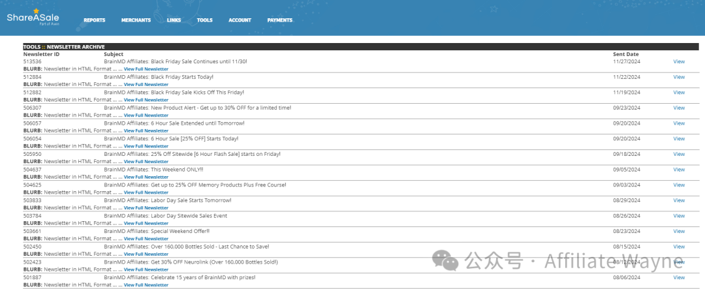Open View Full Newsletter for 502450
Viewport: 705px width, 289px height.
tap(146, 254)
